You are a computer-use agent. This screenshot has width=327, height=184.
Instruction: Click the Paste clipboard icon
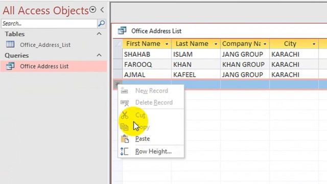click(x=125, y=139)
